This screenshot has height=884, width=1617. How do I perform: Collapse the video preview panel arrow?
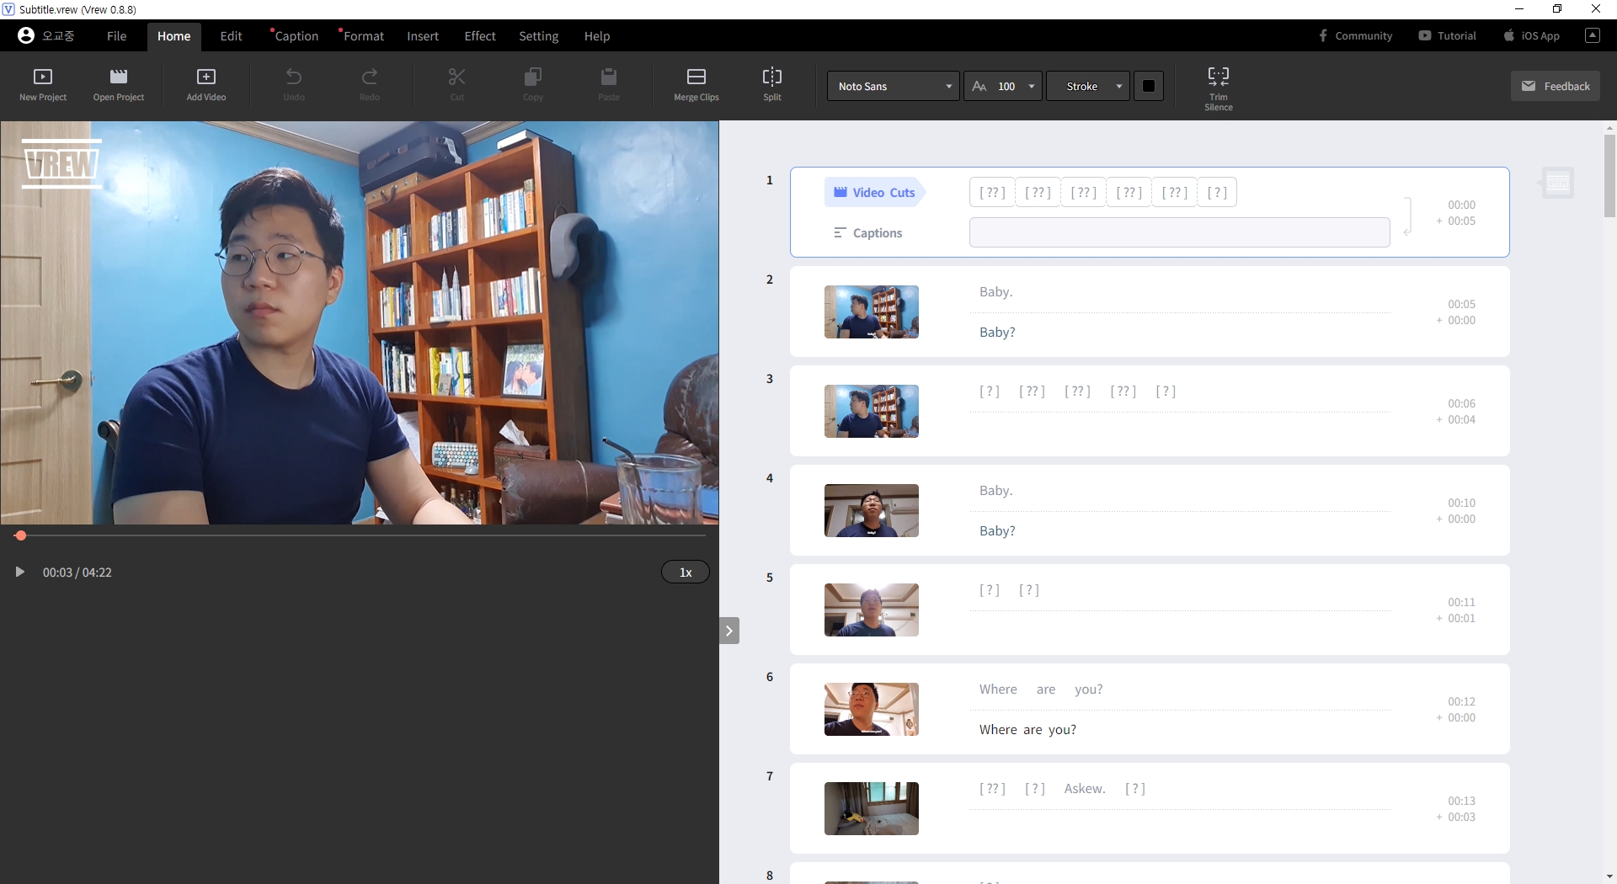(729, 631)
